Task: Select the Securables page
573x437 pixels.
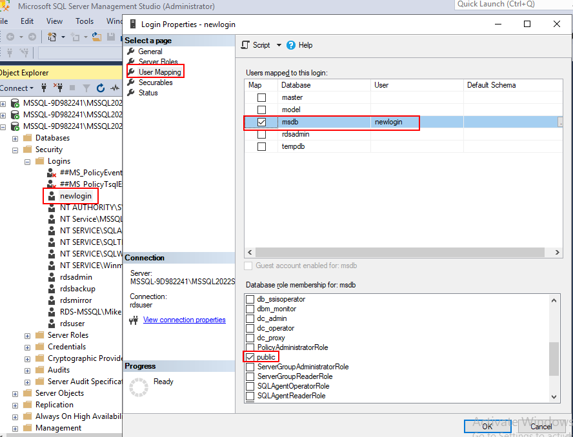Action: pos(156,83)
